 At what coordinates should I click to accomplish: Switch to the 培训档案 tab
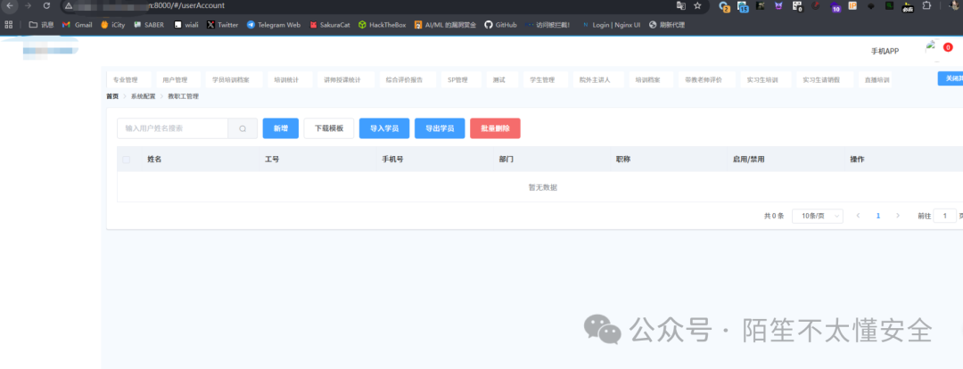(651, 80)
